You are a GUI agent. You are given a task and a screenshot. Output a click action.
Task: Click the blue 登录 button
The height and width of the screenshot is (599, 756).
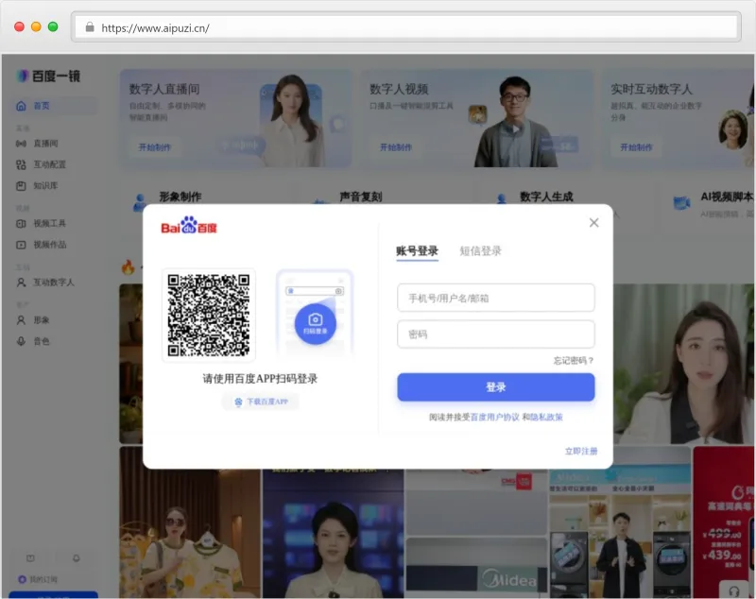coord(495,387)
